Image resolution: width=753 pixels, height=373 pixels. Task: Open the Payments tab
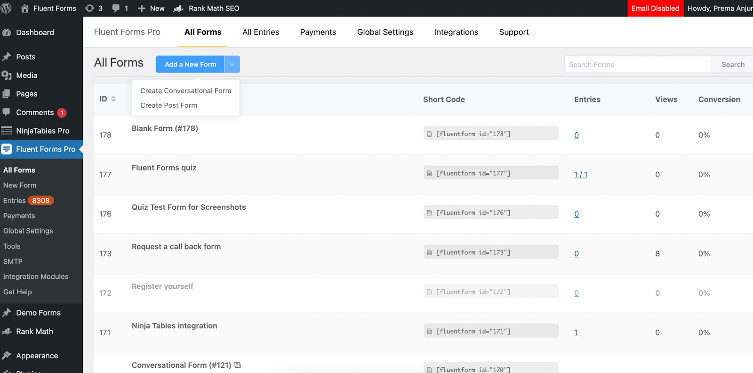point(318,32)
